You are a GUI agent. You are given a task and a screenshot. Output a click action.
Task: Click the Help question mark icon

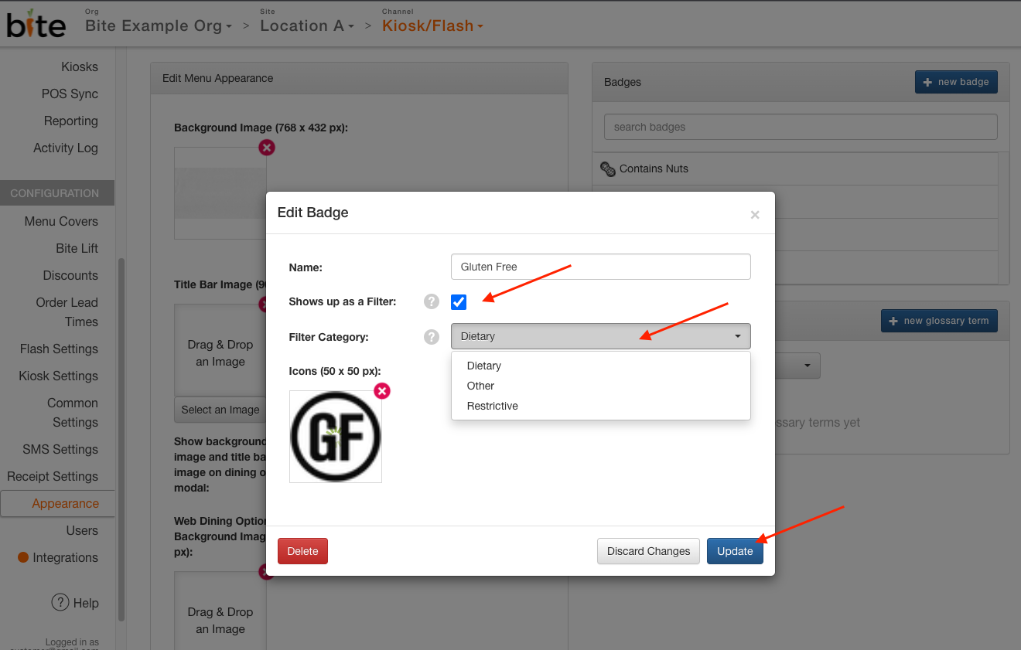point(60,602)
